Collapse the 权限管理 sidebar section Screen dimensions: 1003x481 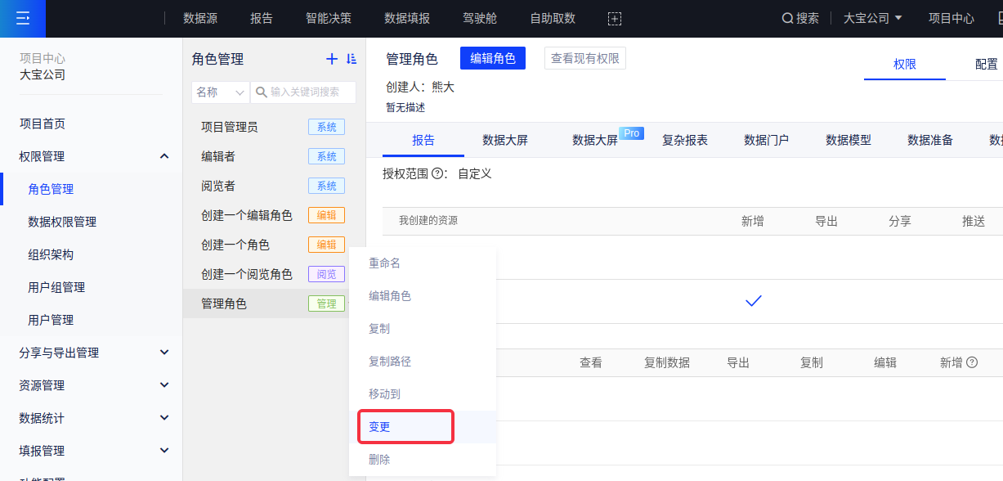164,156
